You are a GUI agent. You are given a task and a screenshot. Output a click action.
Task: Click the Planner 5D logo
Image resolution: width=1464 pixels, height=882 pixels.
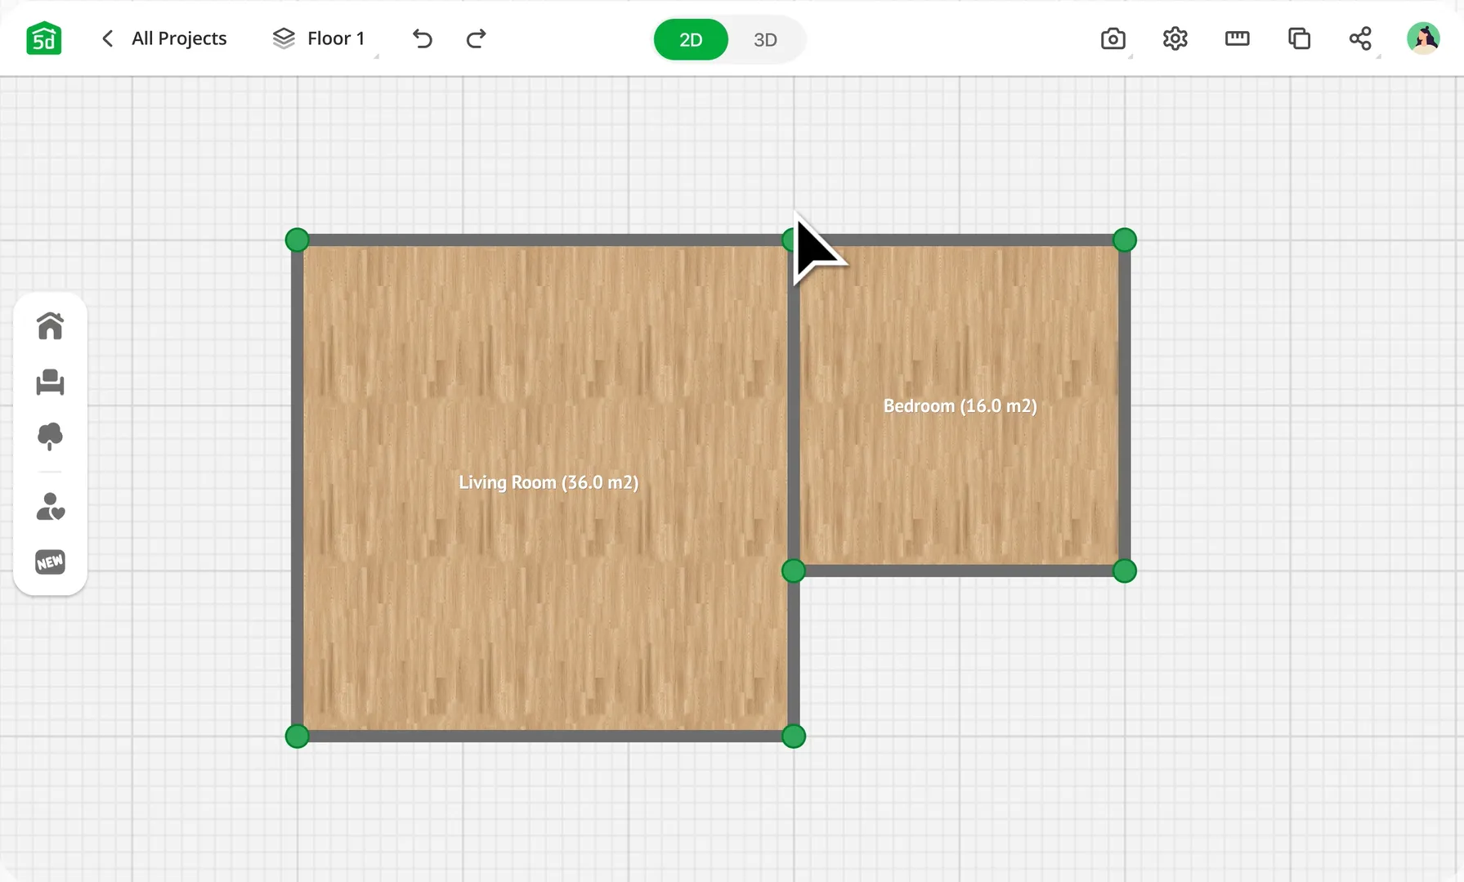click(x=44, y=38)
